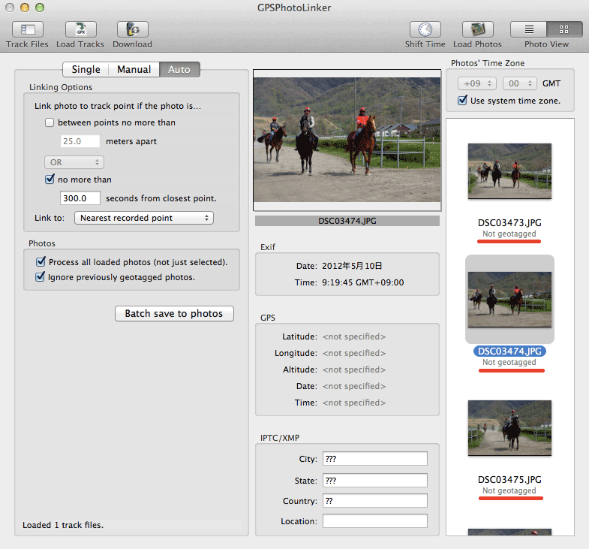Click the empty Location input field

375,521
